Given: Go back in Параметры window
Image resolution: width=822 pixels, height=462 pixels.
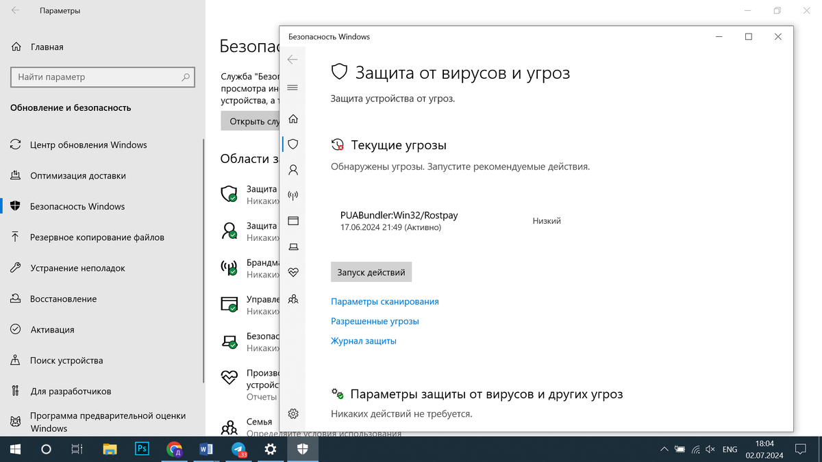Looking at the screenshot, I should [x=16, y=11].
